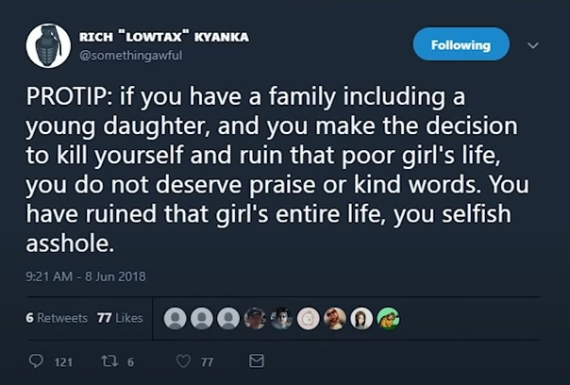Screen dimensions: 570x385
Task: Click the sunglasses man liker avatar
Action: click(335, 318)
